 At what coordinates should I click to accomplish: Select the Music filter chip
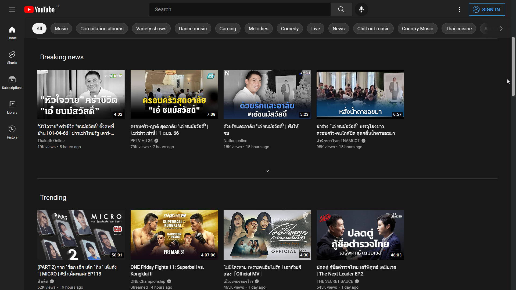[x=61, y=29]
